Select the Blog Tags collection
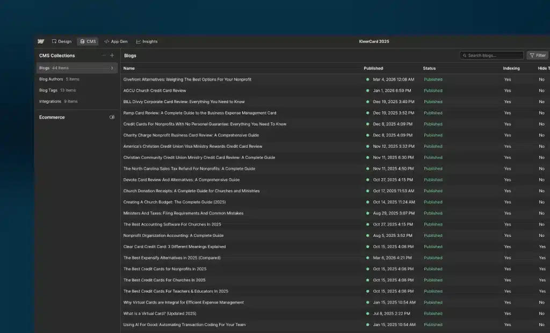The height and width of the screenshot is (333, 550). pos(49,90)
